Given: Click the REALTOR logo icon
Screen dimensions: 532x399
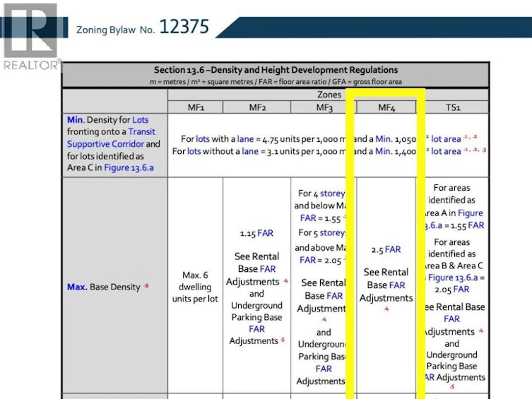Looking at the screenshot, I should tap(31, 36).
